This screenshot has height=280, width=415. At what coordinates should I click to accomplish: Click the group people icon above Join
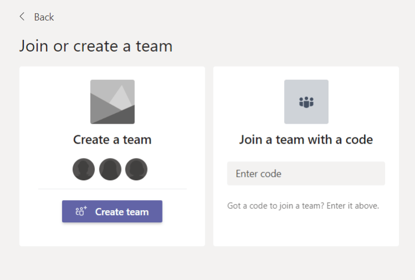306,102
